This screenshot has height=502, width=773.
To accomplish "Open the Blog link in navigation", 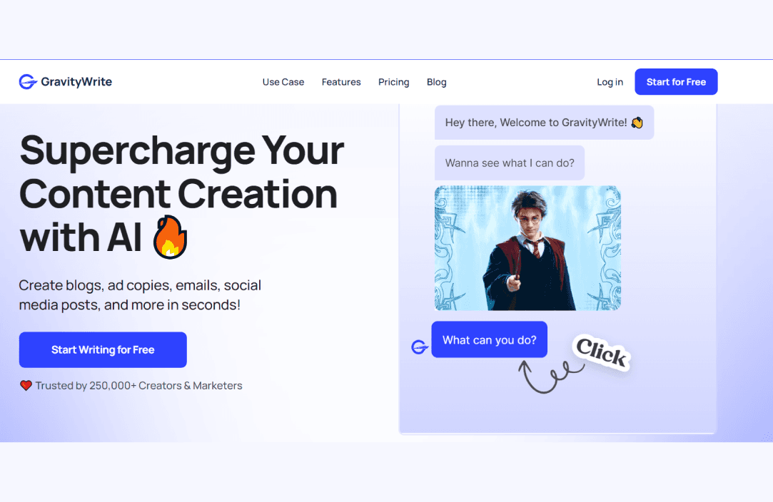I will click(x=436, y=82).
